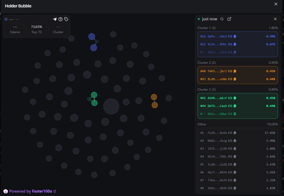The width and height of the screenshot is (284, 196).
Task: Click the tag label icon
Action: click(66, 19)
